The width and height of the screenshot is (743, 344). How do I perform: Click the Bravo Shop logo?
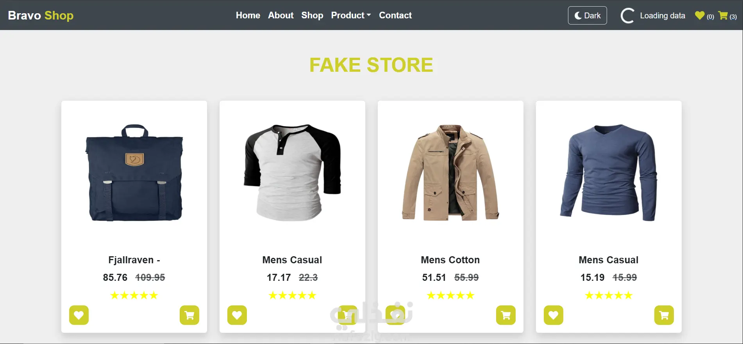(41, 15)
